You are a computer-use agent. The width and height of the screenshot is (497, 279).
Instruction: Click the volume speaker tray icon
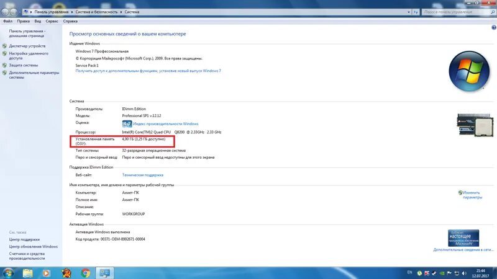coord(464,273)
